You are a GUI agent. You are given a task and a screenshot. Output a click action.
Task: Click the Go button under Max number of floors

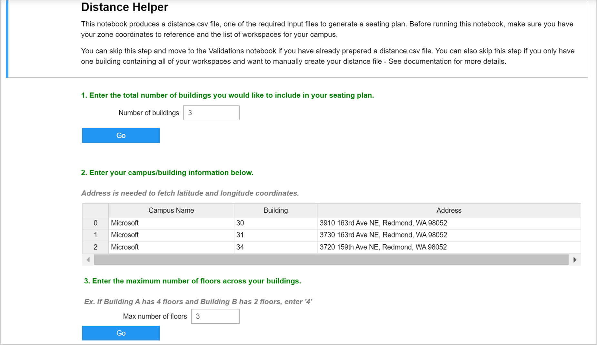pyautogui.click(x=121, y=333)
